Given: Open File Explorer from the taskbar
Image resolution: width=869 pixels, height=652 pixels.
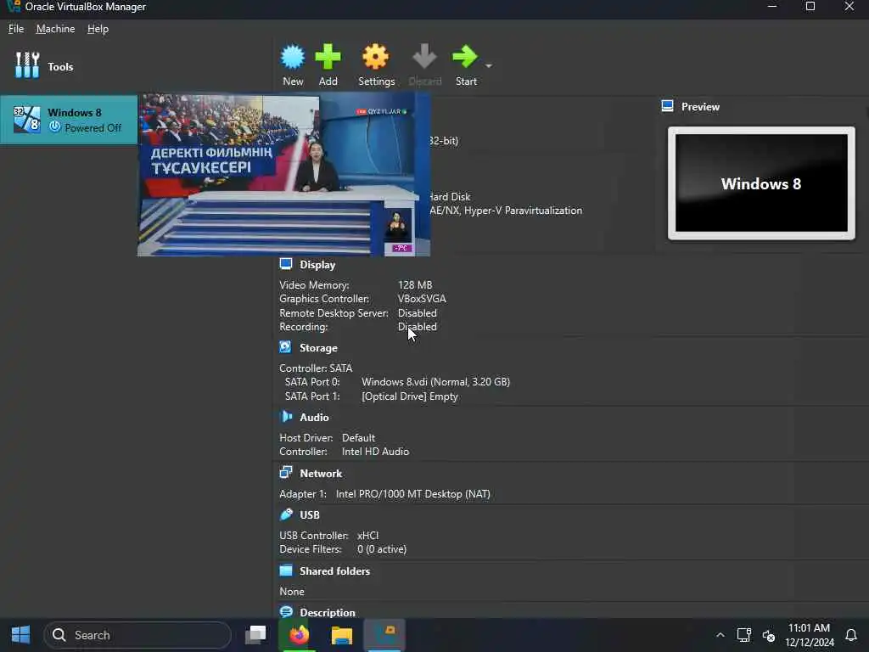Looking at the screenshot, I should pos(341,634).
